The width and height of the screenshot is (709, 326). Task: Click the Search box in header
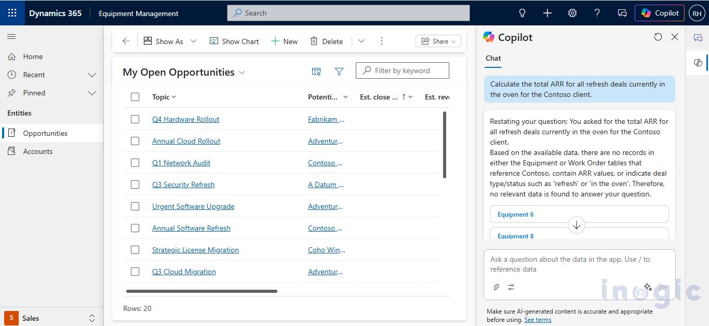pyautogui.click(x=349, y=13)
